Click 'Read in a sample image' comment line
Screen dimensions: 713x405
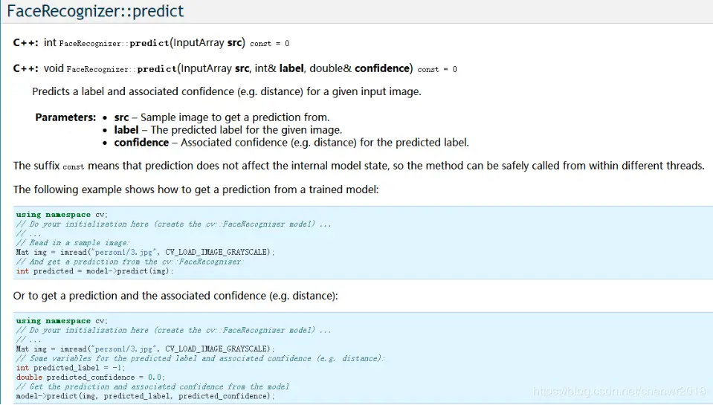(73, 243)
